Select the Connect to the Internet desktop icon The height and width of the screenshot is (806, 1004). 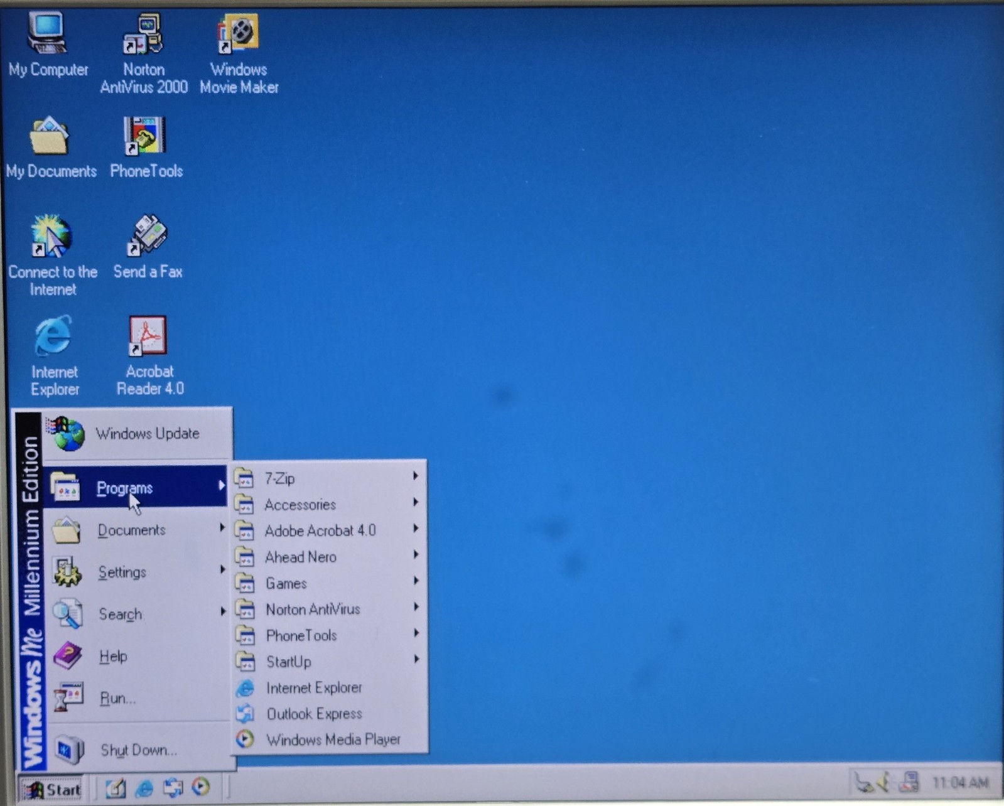click(53, 255)
